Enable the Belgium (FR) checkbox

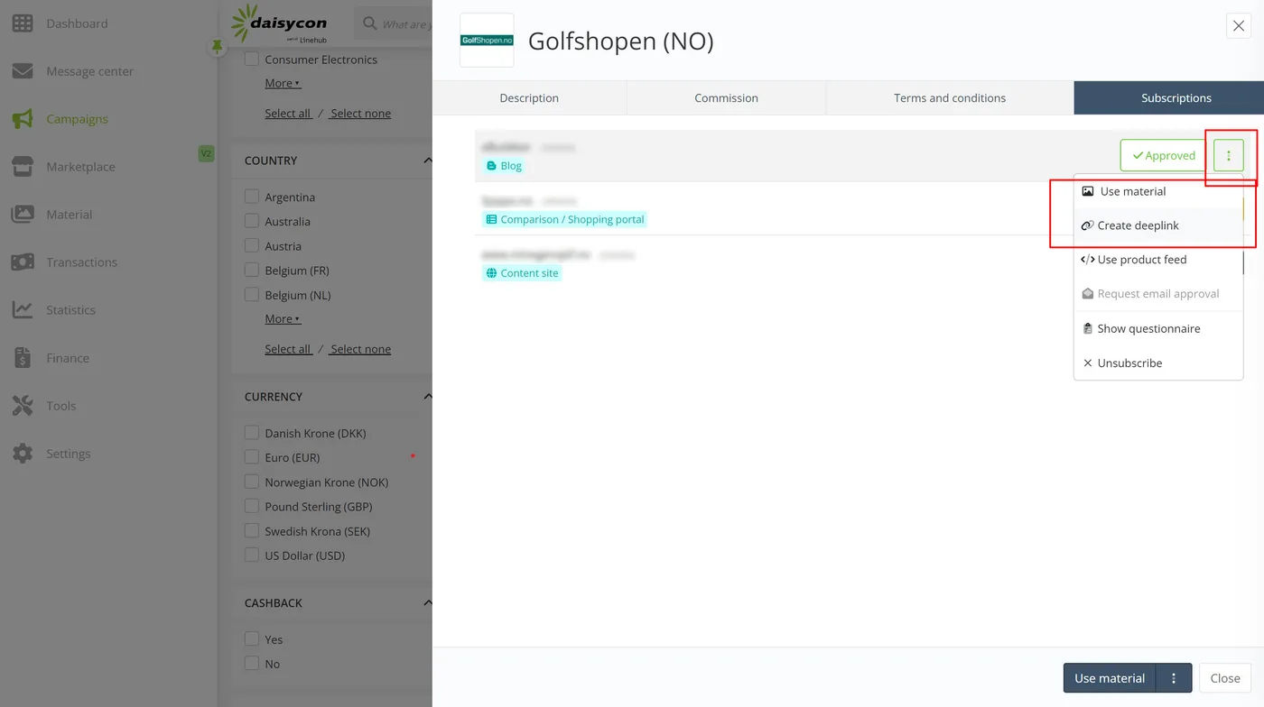(x=252, y=270)
